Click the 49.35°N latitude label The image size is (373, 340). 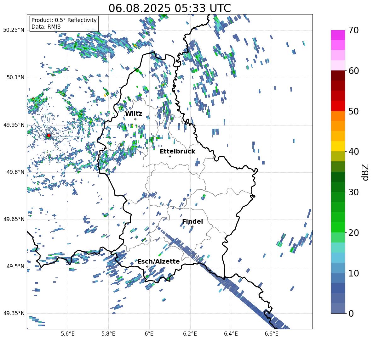tap(14, 313)
